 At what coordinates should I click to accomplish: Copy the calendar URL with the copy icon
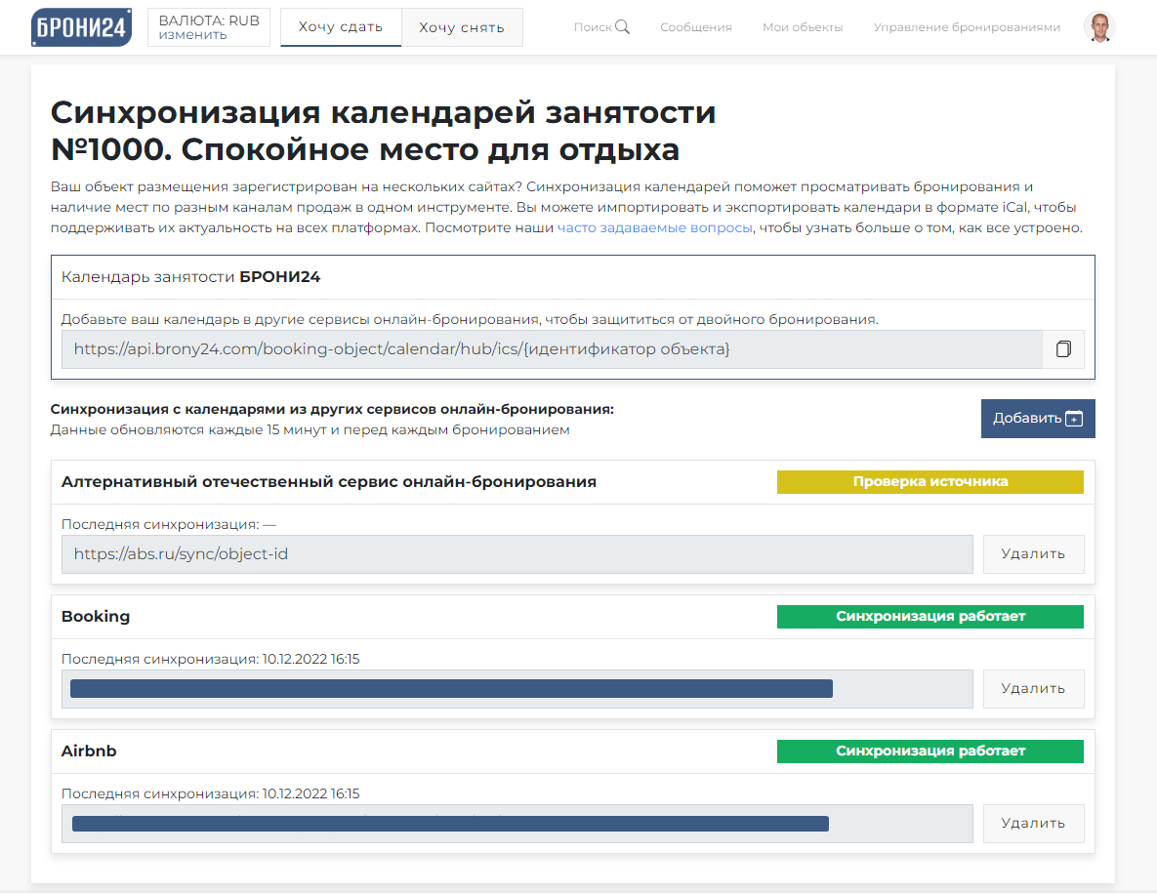click(x=1063, y=348)
